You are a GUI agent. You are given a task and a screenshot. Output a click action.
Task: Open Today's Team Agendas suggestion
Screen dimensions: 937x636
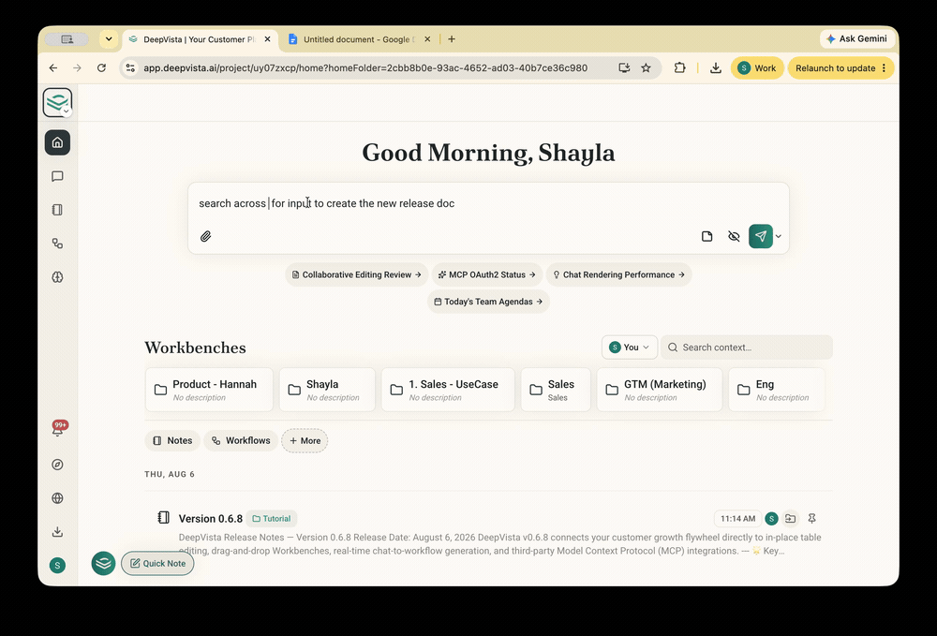click(x=488, y=302)
